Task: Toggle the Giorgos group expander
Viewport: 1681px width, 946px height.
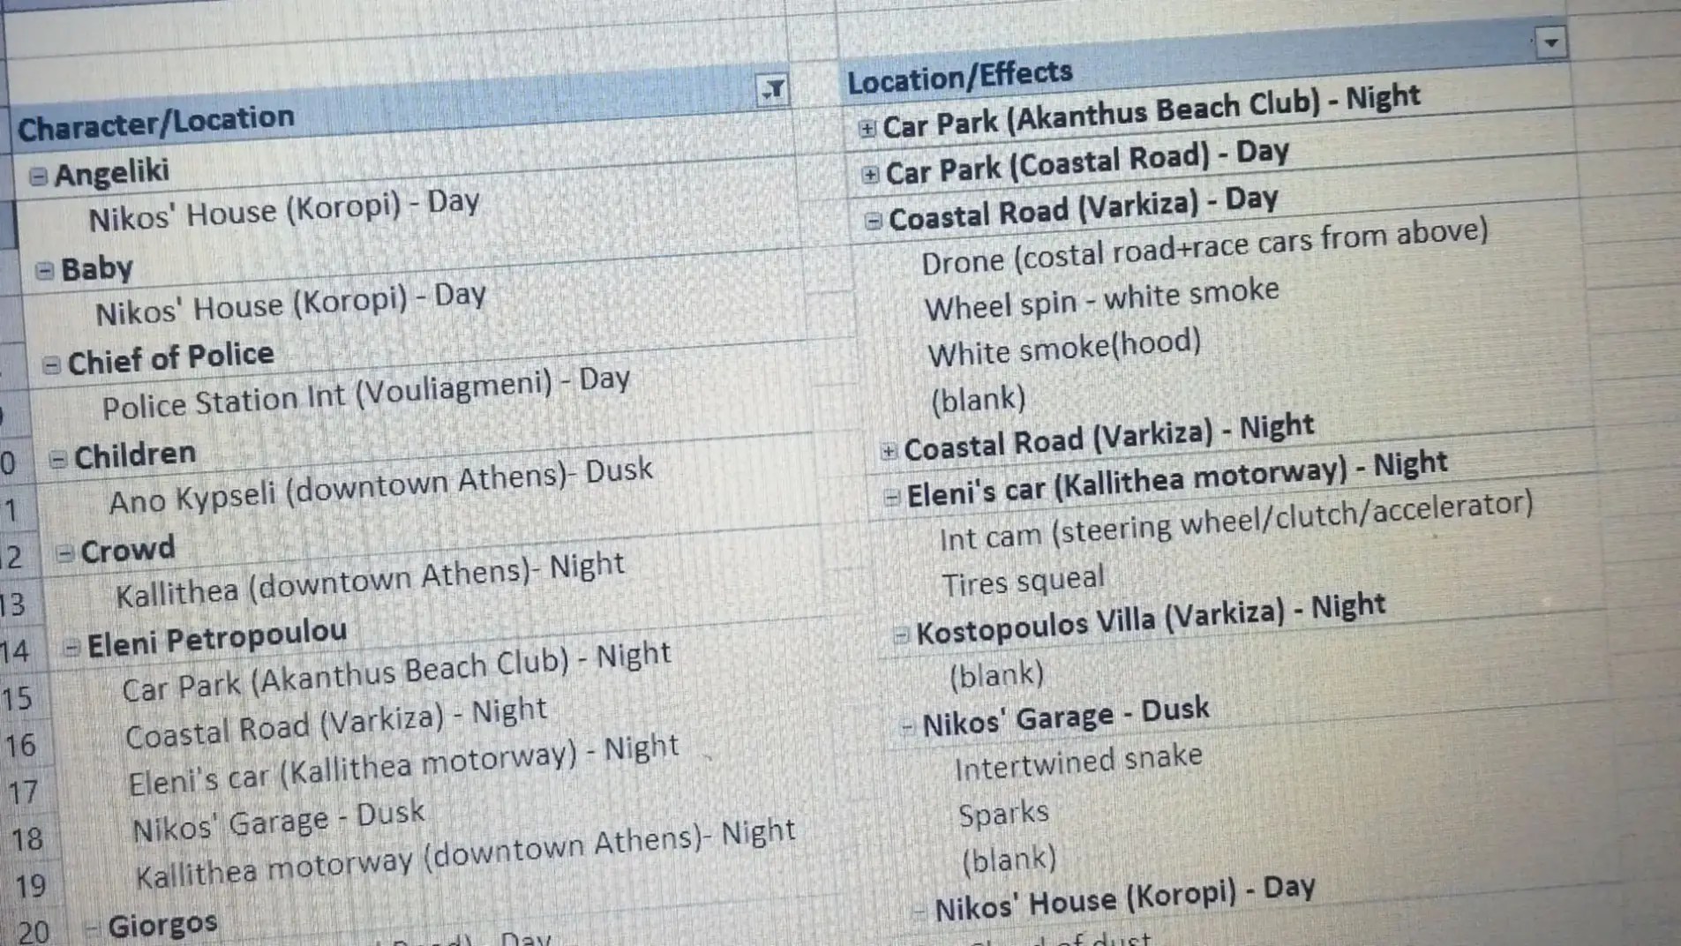Action: [x=91, y=927]
